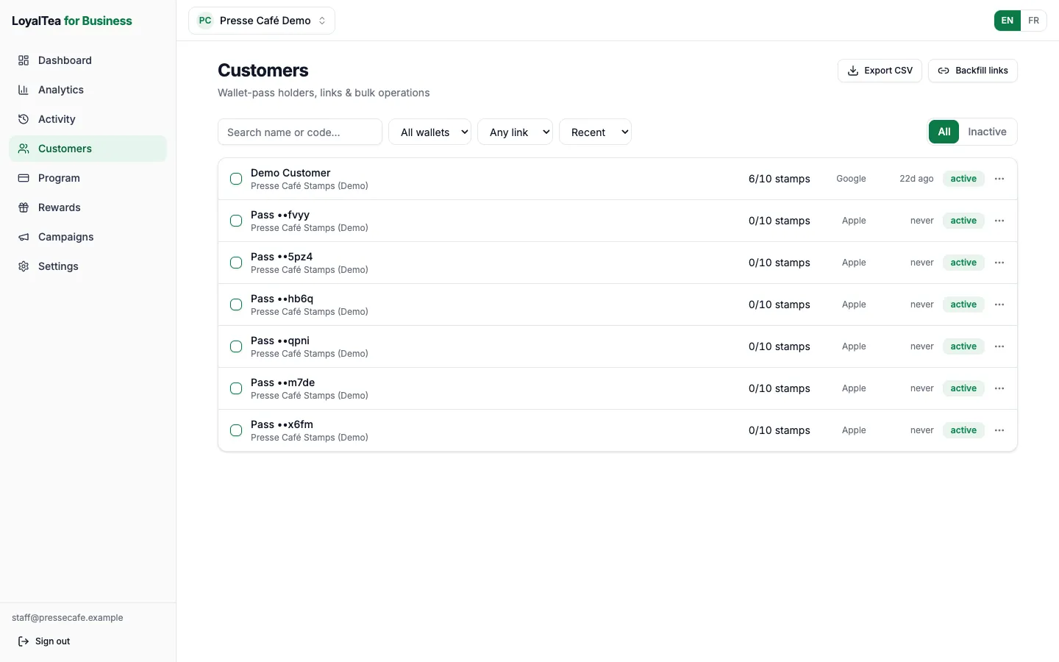Image resolution: width=1059 pixels, height=662 pixels.
Task: Click the staff@pressecafe.example email
Action: [68, 618]
